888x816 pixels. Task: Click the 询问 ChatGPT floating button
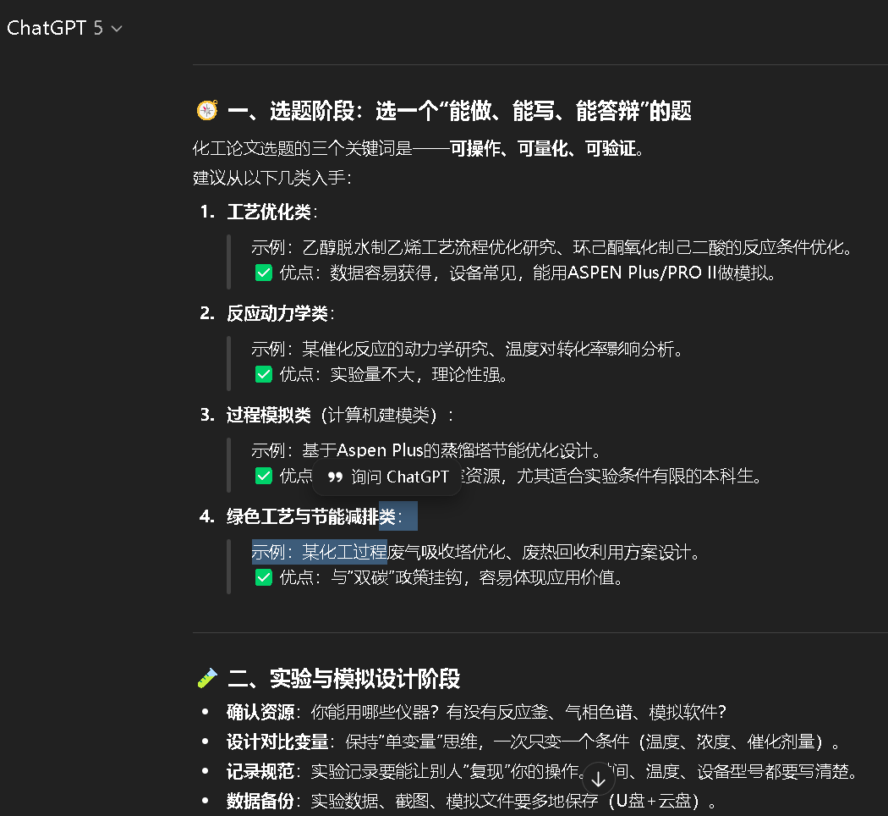(x=387, y=476)
